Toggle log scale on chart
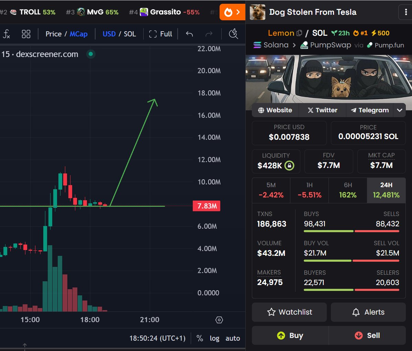This screenshot has width=412, height=351. (214, 338)
